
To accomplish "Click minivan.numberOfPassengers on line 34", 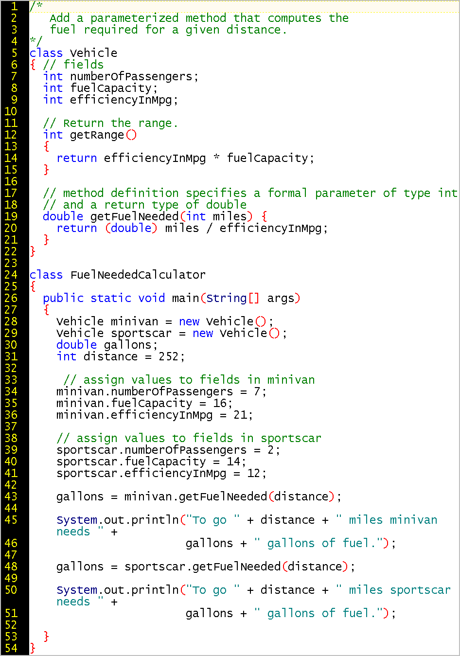I will (x=145, y=391).
